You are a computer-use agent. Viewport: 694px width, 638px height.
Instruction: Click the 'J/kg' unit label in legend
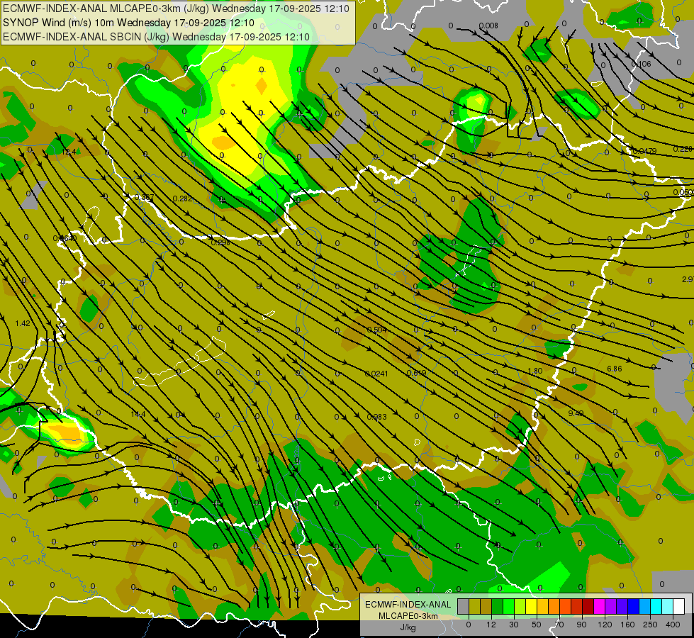click(x=408, y=627)
